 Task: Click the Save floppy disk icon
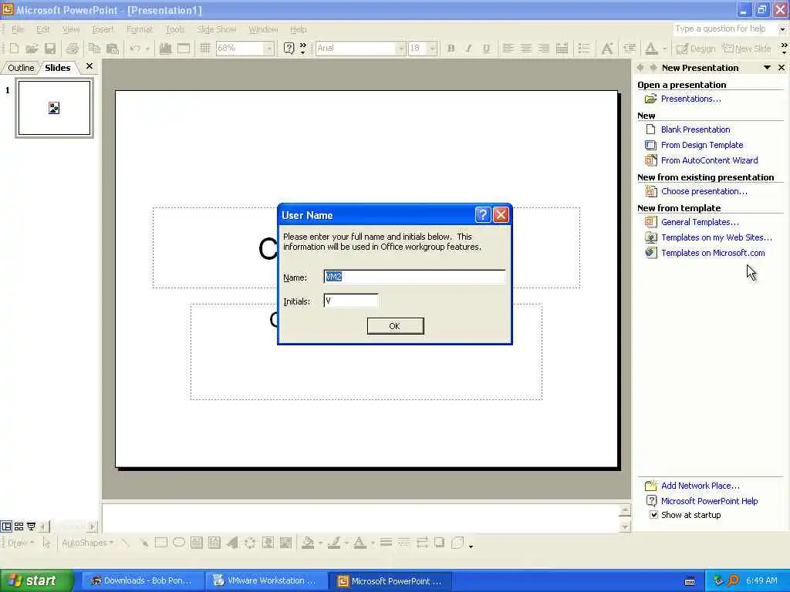(x=50, y=49)
